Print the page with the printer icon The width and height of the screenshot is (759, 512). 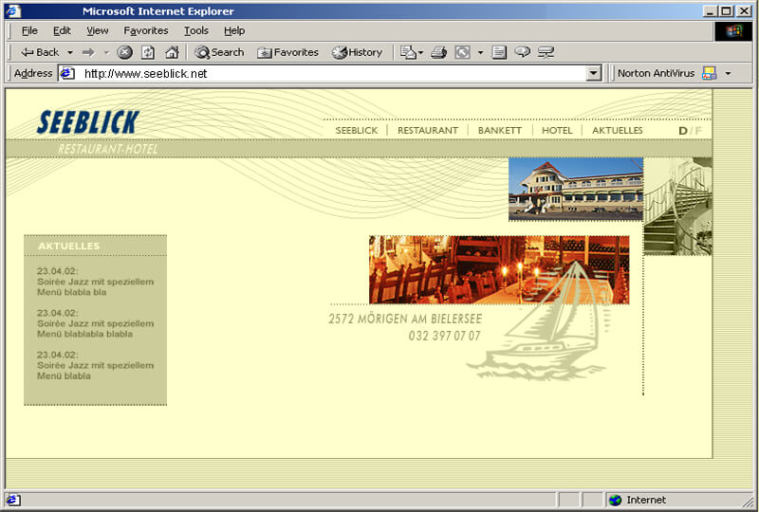(x=438, y=52)
